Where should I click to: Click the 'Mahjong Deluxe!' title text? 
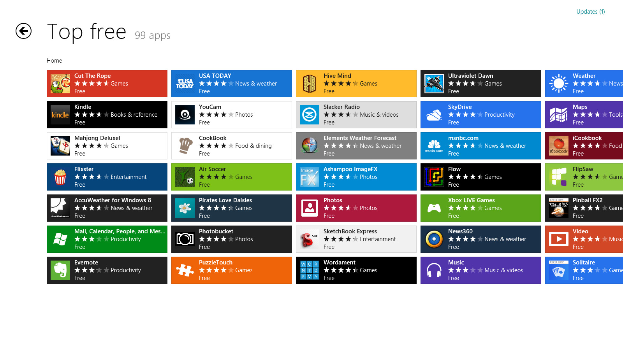[97, 138]
